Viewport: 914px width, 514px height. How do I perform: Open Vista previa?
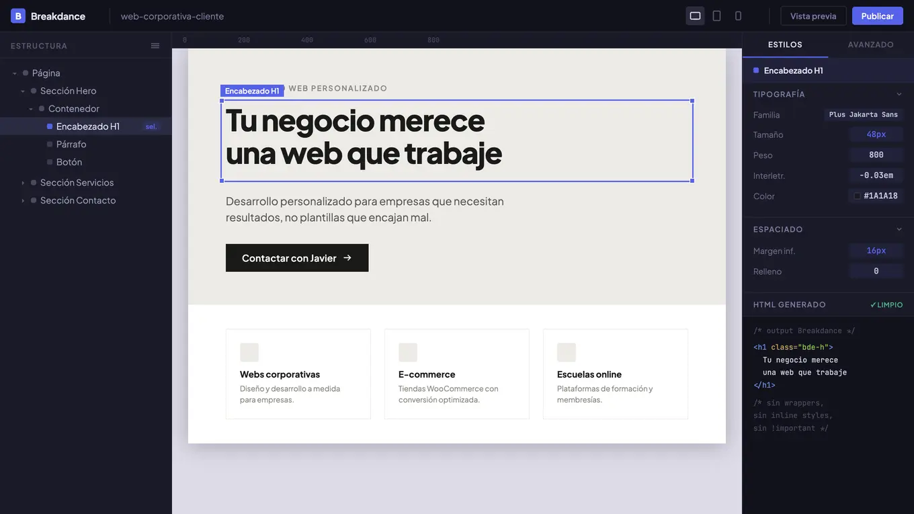point(813,15)
